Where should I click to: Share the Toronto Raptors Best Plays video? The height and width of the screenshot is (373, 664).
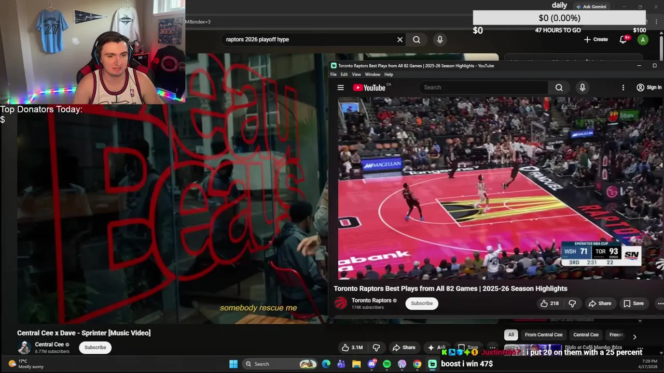coord(600,304)
